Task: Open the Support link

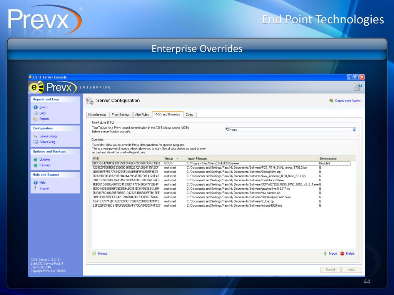Action: [x=45, y=188]
